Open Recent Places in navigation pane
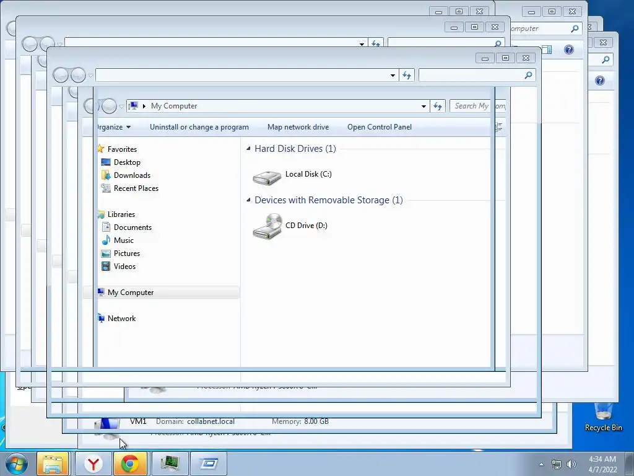Viewport: 634px width, 476px height. (x=136, y=188)
